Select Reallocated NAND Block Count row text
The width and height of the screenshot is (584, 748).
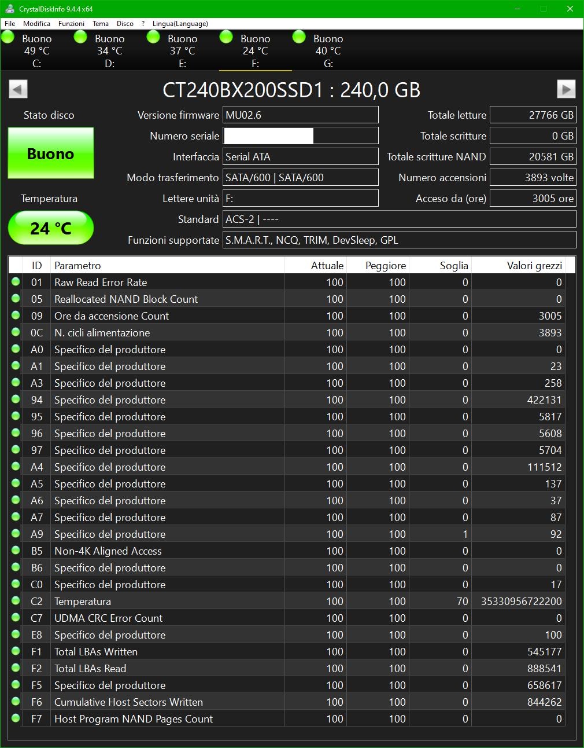click(x=126, y=299)
